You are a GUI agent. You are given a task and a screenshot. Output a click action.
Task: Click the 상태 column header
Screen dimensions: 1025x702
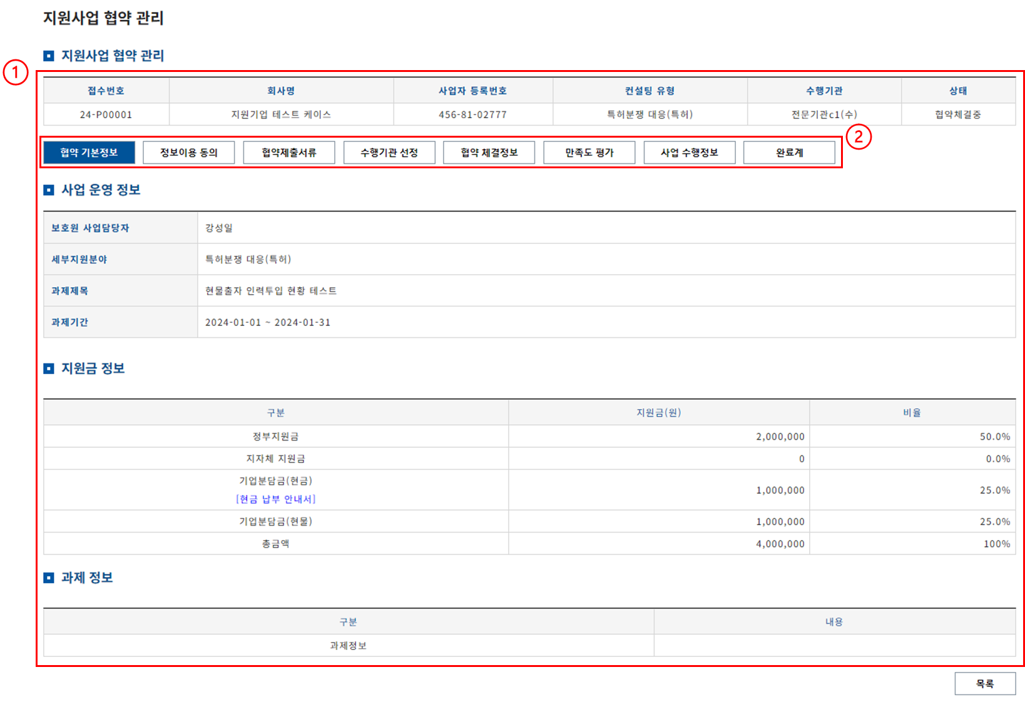(957, 91)
